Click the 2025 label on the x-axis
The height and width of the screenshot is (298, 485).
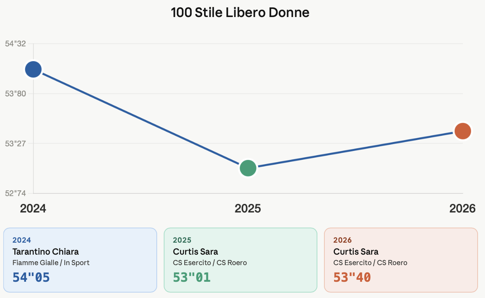248,209
